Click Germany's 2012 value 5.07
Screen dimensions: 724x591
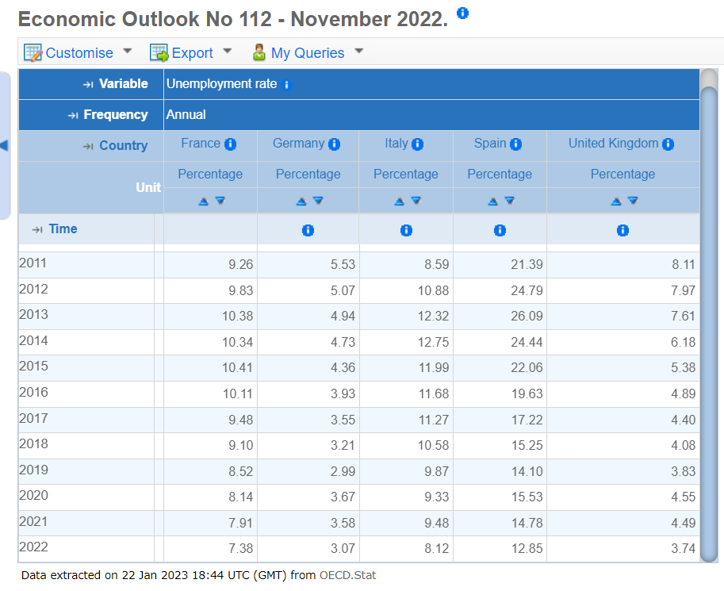[343, 290]
